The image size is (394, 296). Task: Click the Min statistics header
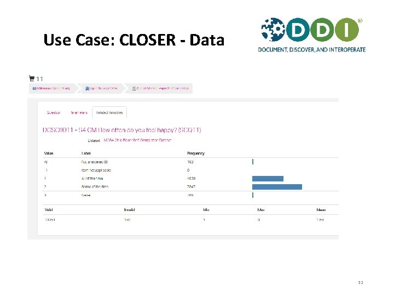coord(206,209)
